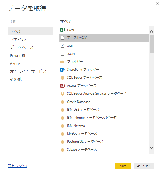The width and height of the screenshot is (162, 177).
Task: Select IBM Informix データベース (ベータ)
Action: [x=92, y=118]
